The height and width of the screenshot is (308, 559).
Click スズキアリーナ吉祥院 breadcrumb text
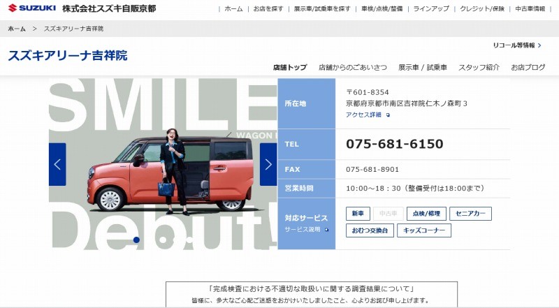(73, 29)
